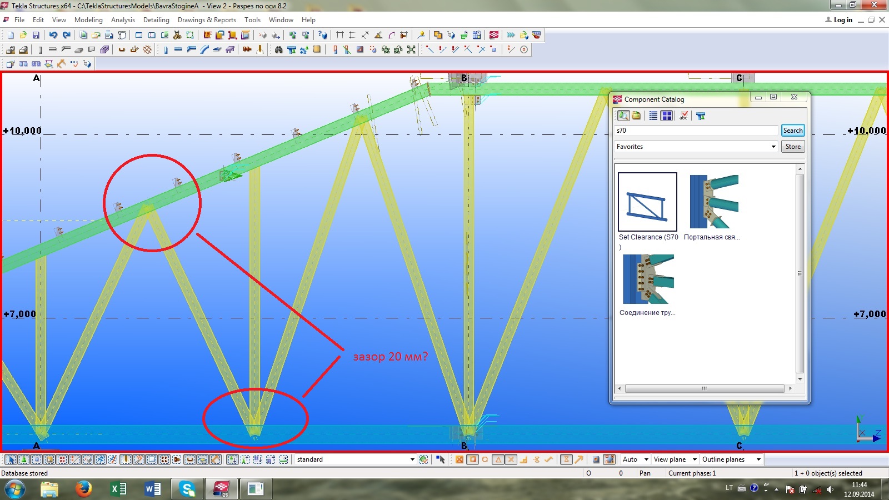Click the abc spell-check style catalog icon
The image size is (889, 500).
click(x=683, y=116)
